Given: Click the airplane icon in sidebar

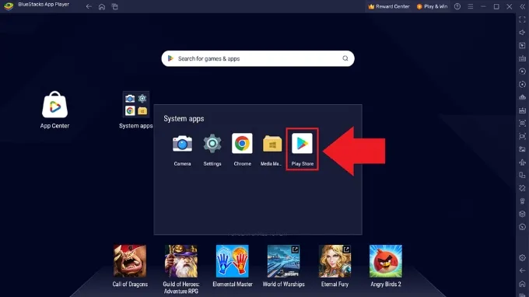Looking at the screenshot, I should point(522,162).
